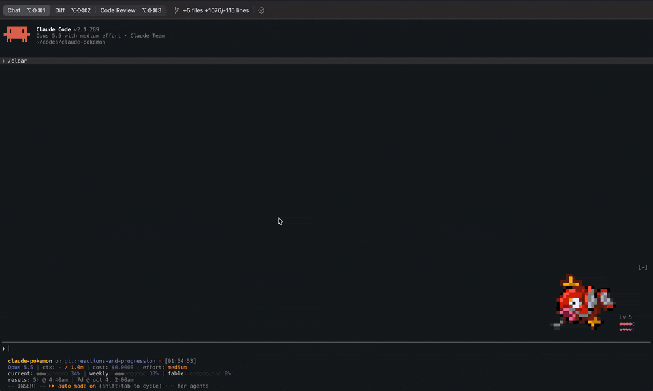Screen dimensions: 653x391
Task: Click the Claude Code v2.1.289 title
Action: click(x=67, y=29)
